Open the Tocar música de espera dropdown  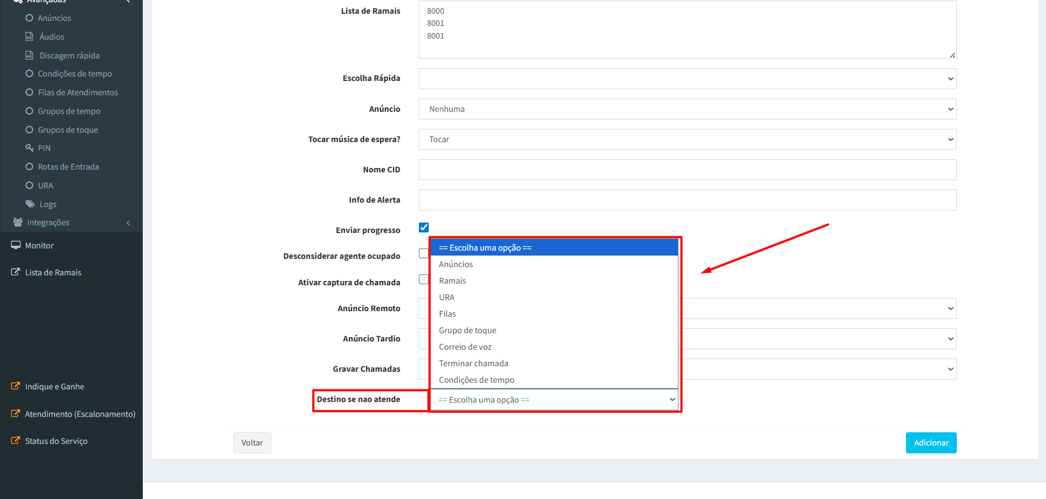[687, 139]
